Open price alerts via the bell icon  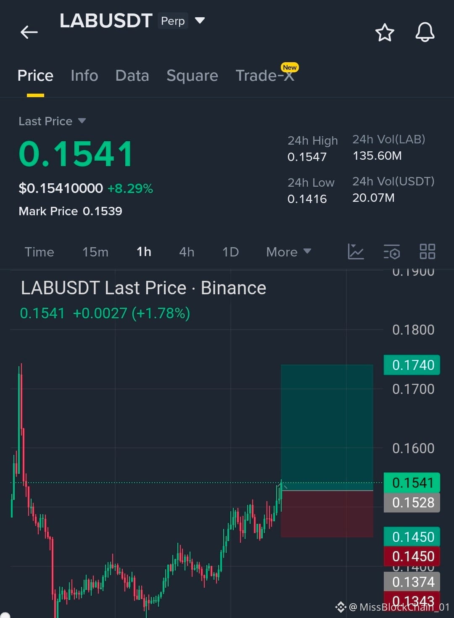click(x=425, y=32)
